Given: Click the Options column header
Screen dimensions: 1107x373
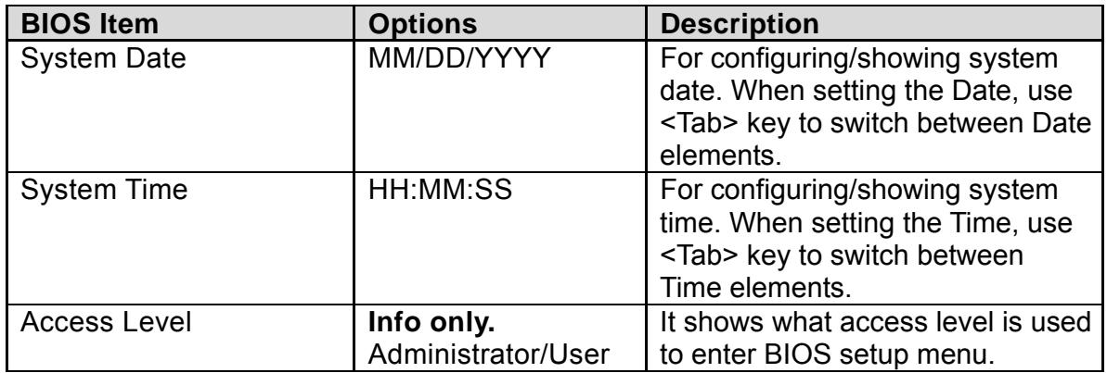Looking at the screenshot, I should 423,25.
